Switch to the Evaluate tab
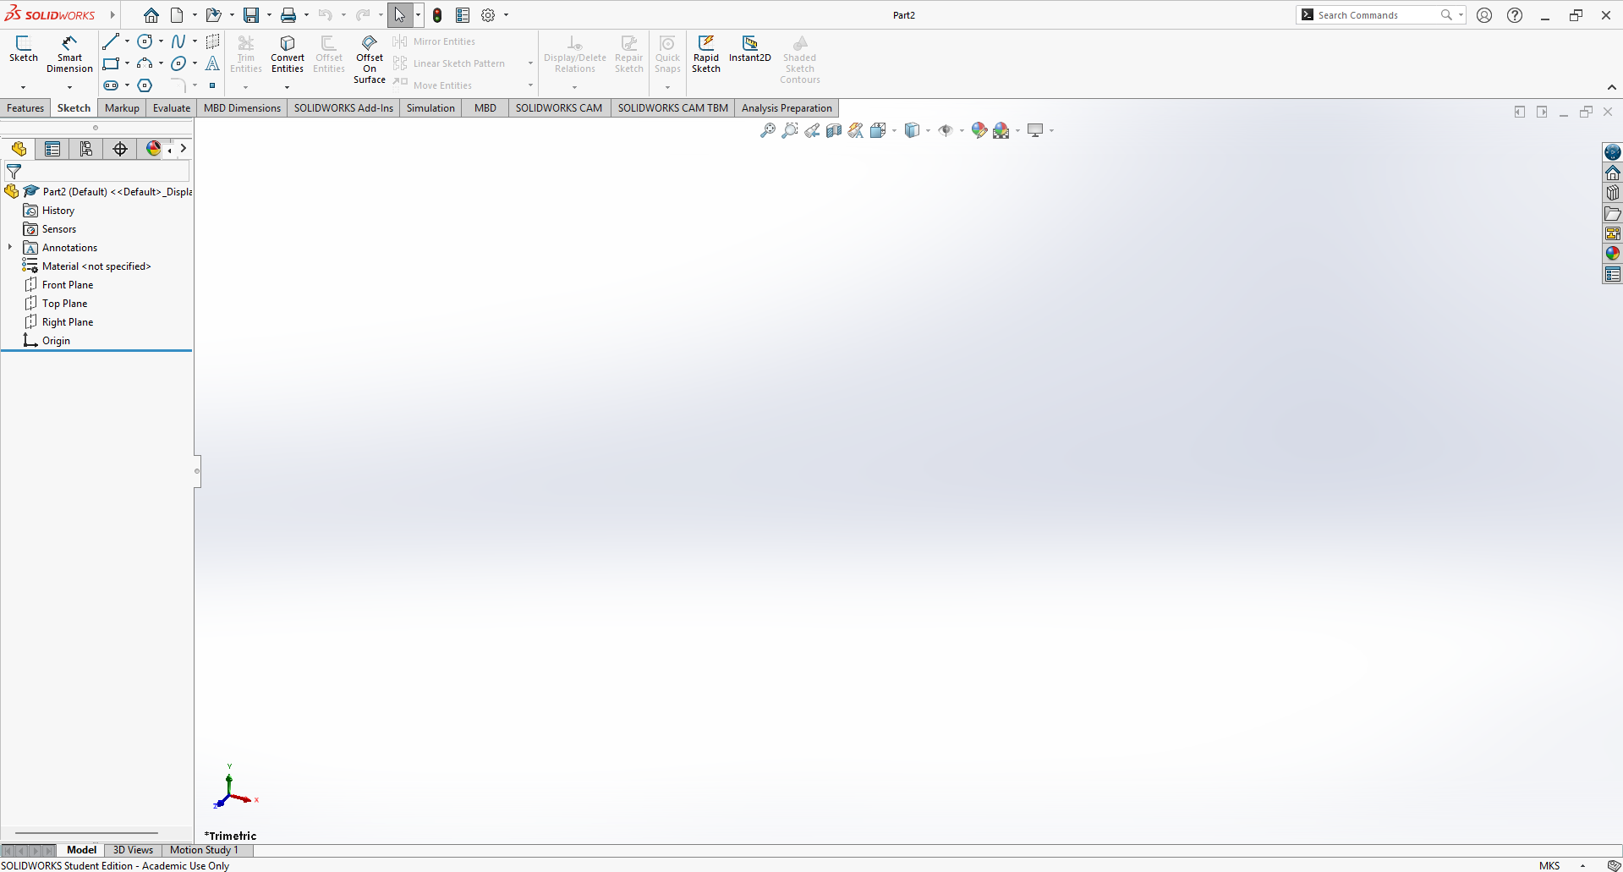The width and height of the screenshot is (1623, 872). click(x=172, y=107)
